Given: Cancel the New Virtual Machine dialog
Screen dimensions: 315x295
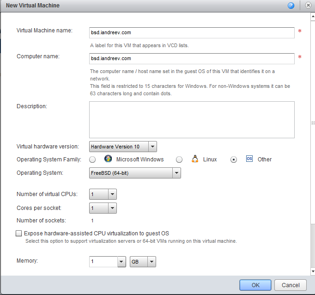Looking at the screenshot, I should [x=291, y=285].
